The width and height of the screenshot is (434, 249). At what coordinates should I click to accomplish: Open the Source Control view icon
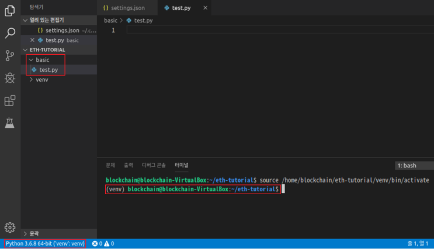(10, 55)
